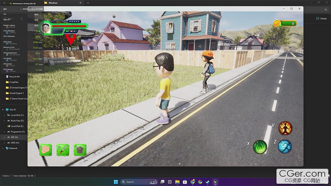Click the red waypoint marker

pos(71,39)
